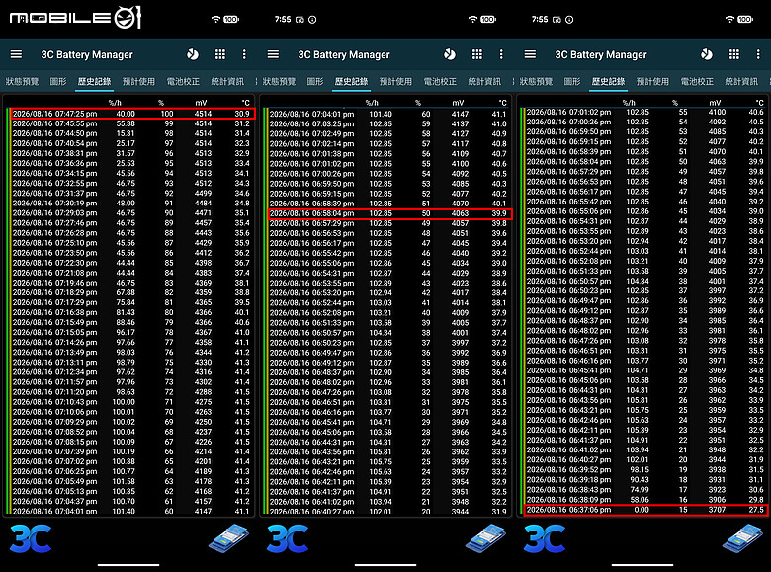The height and width of the screenshot is (572, 771).
Task: Switch to 狀態預覽 tab on the right screen
Action: pyautogui.click(x=536, y=81)
